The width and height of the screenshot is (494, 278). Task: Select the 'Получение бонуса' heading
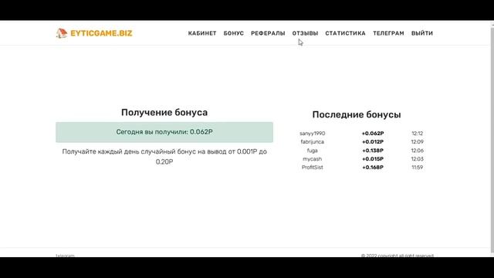pyautogui.click(x=164, y=113)
